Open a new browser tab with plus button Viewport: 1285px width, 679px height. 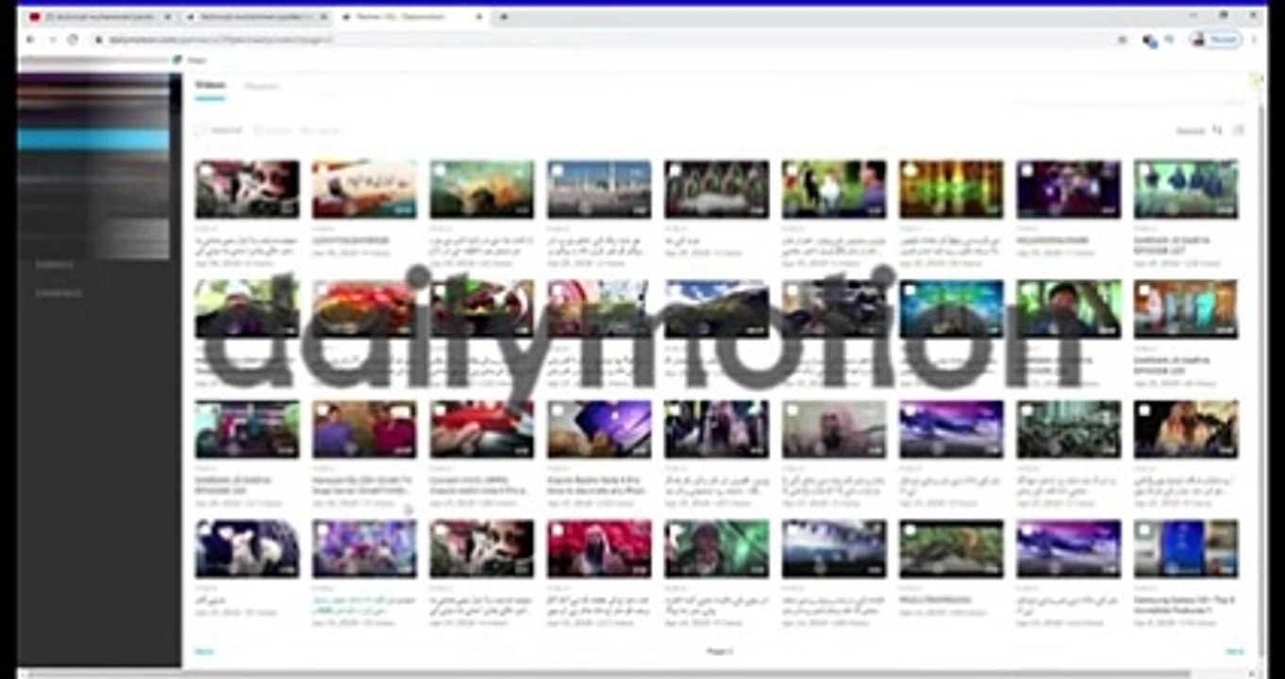pyautogui.click(x=504, y=17)
